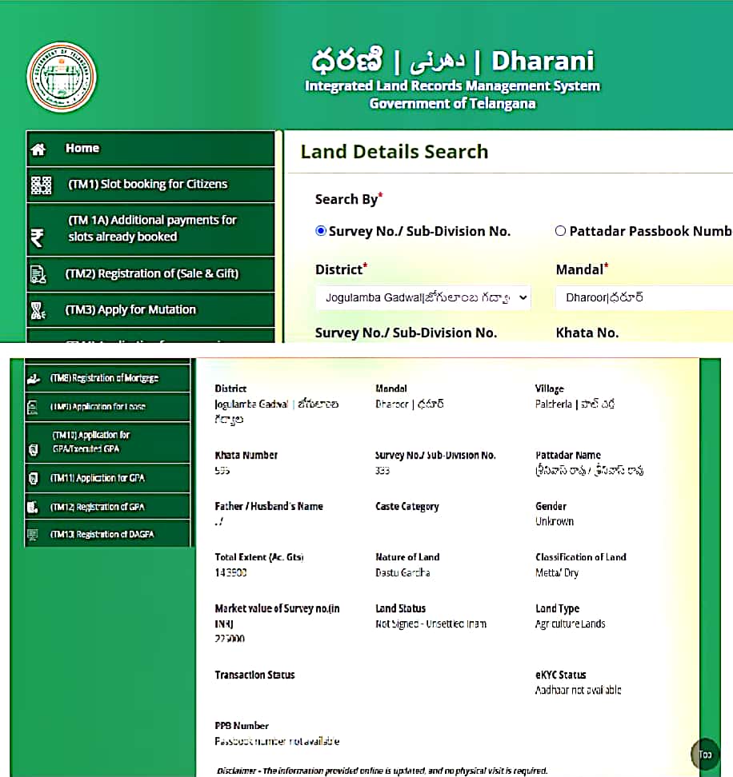Click the survey number value 333
This screenshot has height=777, width=733.
pyautogui.click(x=383, y=470)
